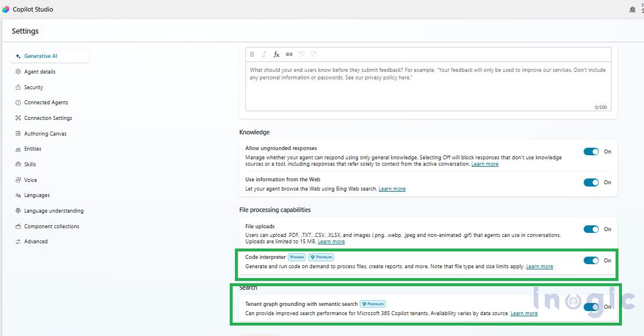644x336 pixels.
Task: Click into the feedback disclaimer text box
Action: point(428,86)
